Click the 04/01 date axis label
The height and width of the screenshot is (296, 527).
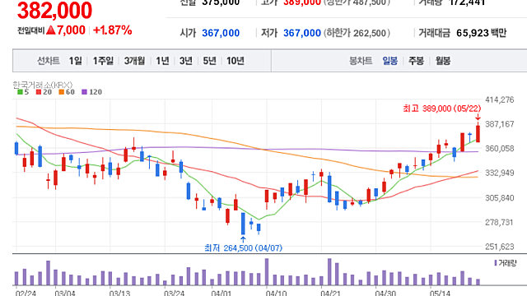(222, 293)
